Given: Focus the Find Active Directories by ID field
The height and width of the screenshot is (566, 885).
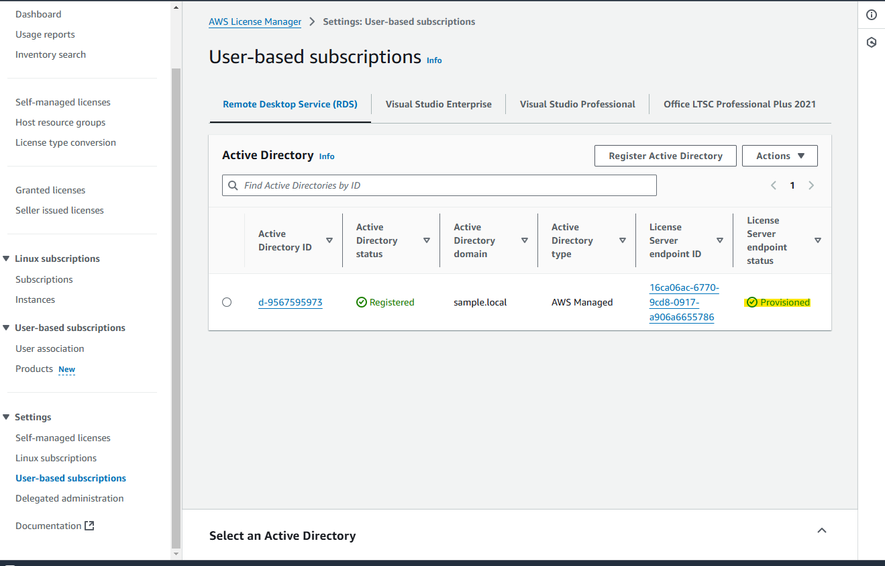Looking at the screenshot, I should coord(439,185).
